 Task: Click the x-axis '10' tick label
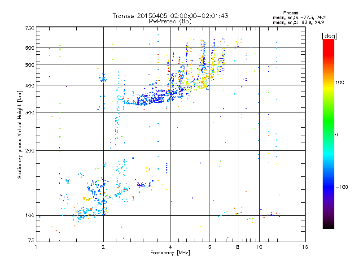coord(259,247)
